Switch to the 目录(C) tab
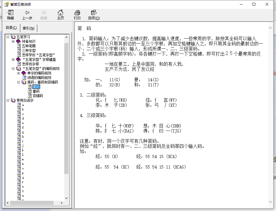This screenshot has width=276, height=211. [11, 28]
